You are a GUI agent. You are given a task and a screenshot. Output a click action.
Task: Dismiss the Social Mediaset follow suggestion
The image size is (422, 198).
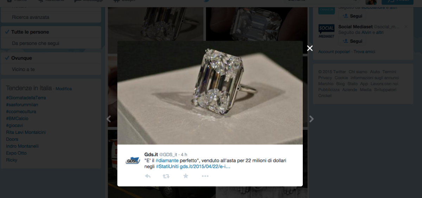click(406, 27)
